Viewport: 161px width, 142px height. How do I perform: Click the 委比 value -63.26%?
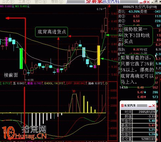pos(134,11)
